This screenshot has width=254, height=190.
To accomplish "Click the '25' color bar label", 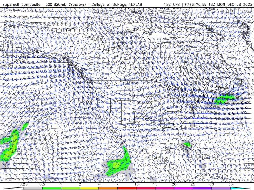I will coord(193,184).
